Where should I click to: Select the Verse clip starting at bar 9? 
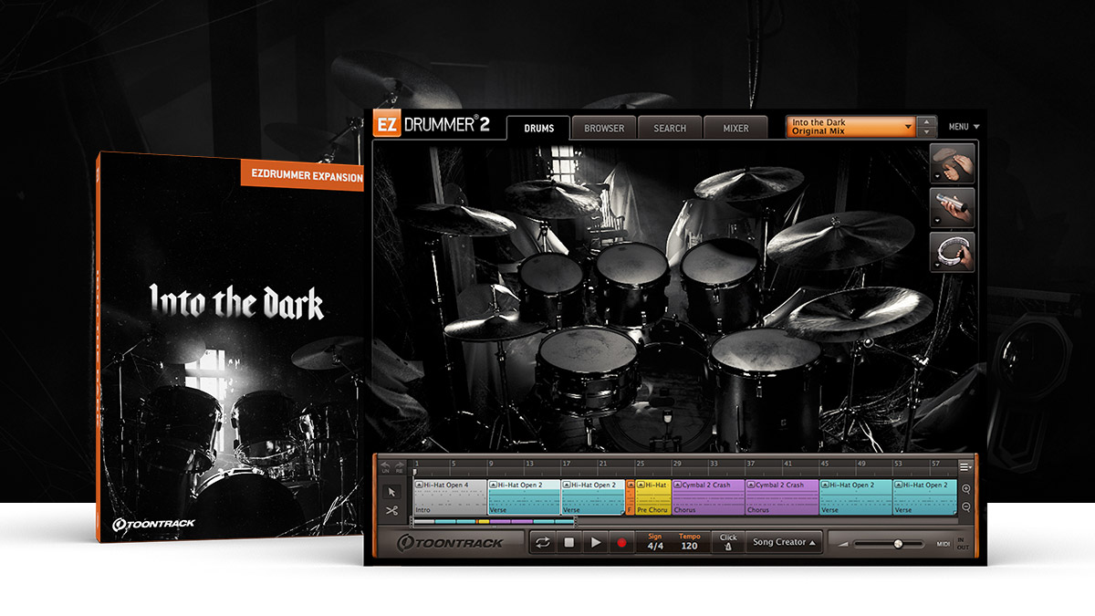click(x=524, y=497)
